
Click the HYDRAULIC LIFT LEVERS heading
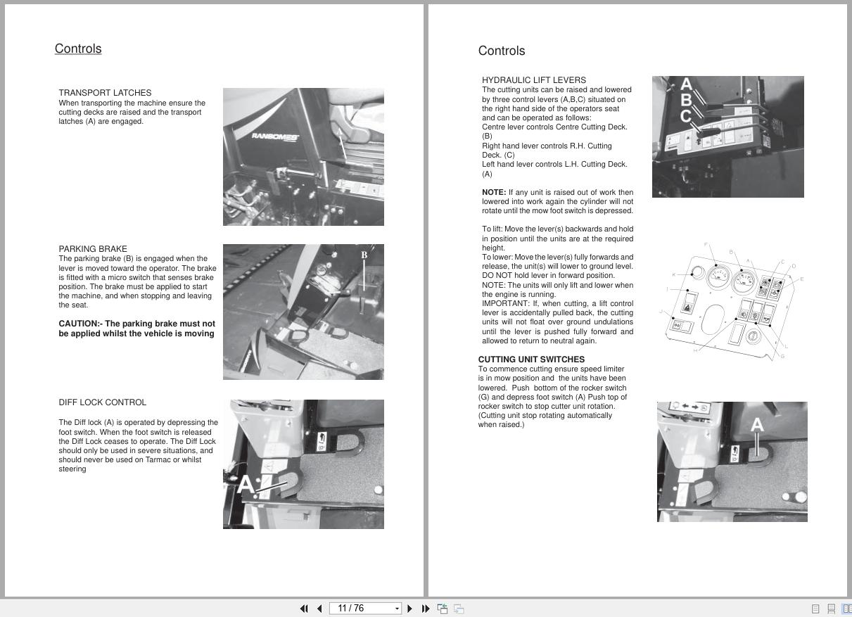534,80
